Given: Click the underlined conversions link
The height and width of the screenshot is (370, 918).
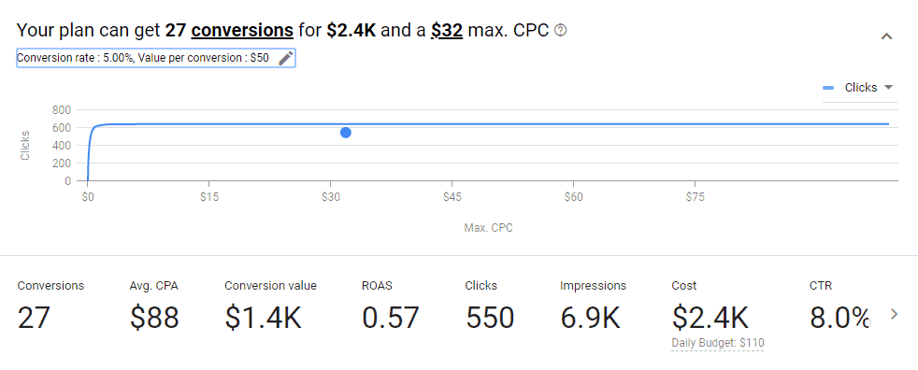Looking at the screenshot, I should coord(242,30).
